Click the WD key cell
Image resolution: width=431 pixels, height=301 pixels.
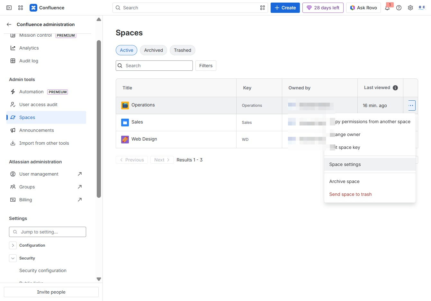tap(259, 140)
